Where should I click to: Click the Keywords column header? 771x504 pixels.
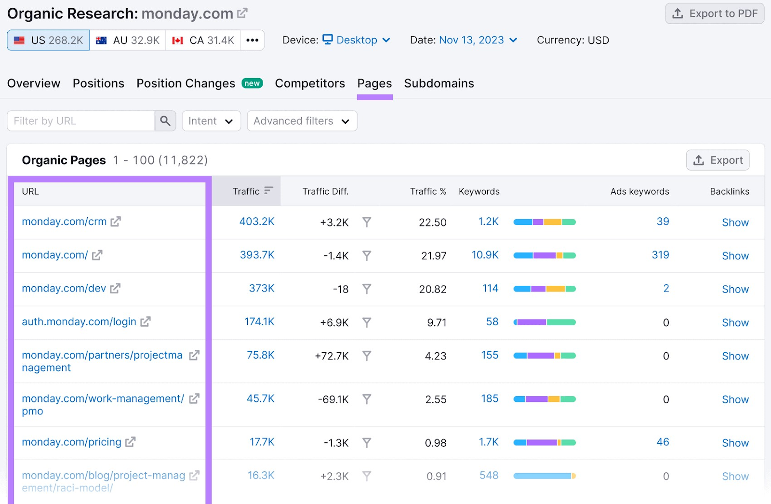(479, 191)
